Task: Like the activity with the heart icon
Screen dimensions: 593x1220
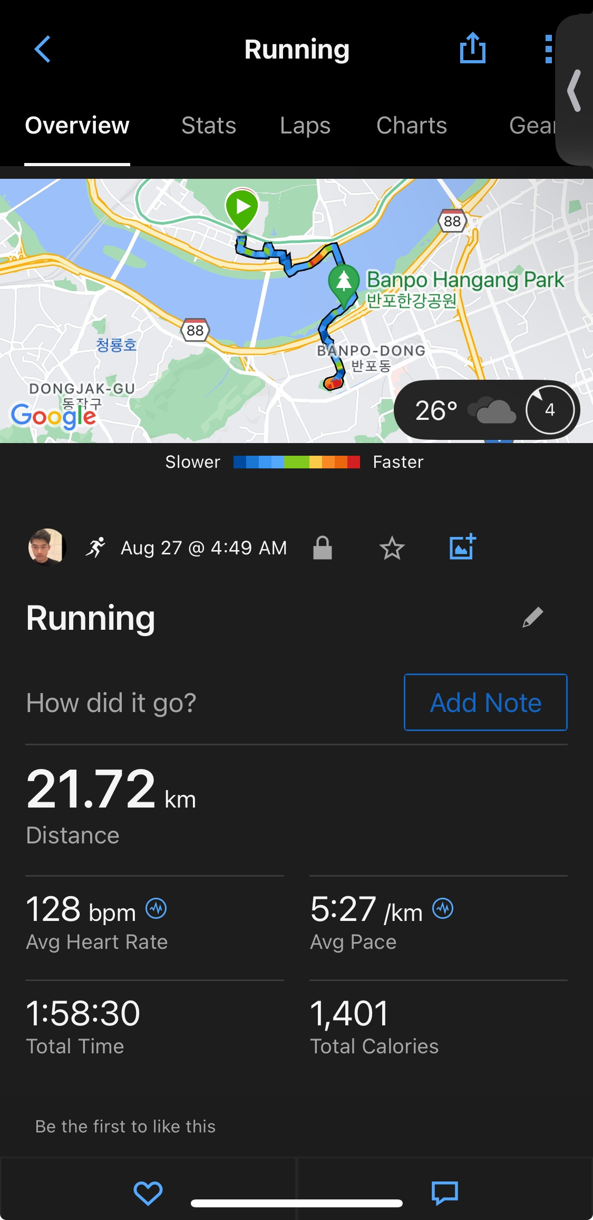Action: [148, 1193]
